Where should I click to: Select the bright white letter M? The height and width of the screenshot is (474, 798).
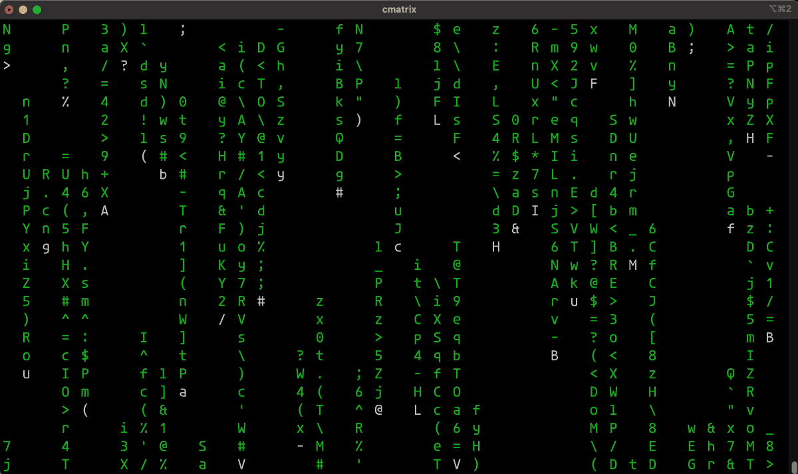(x=632, y=265)
